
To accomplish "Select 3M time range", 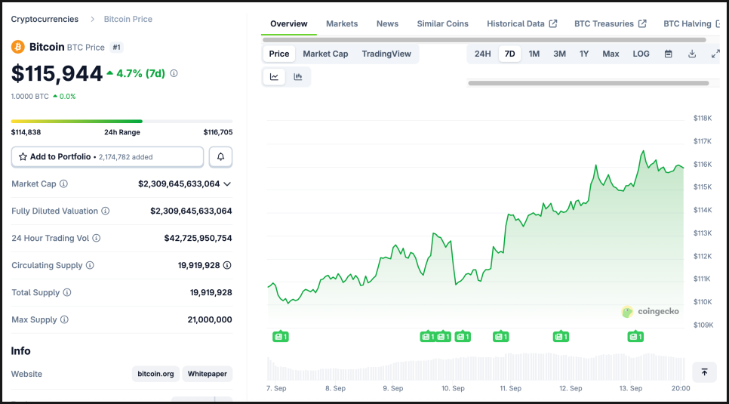I will pos(559,54).
